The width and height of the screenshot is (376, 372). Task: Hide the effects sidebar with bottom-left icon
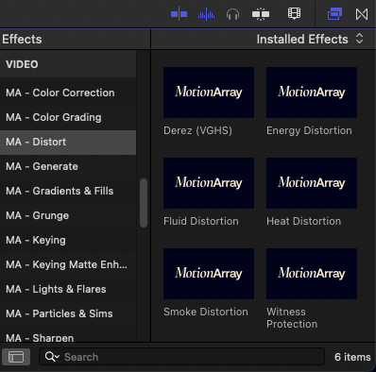pyautogui.click(x=16, y=357)
